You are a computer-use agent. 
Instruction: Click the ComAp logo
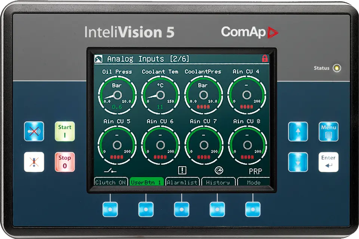click(x=249, y=32)
